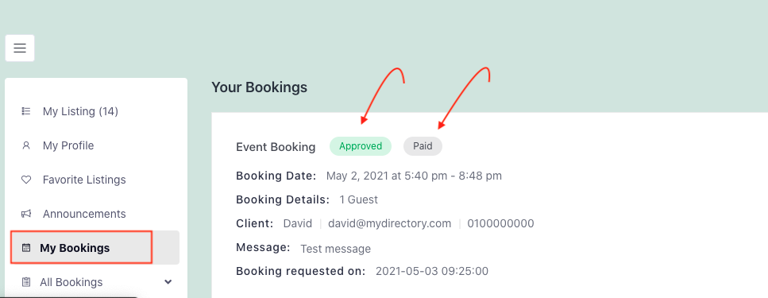Open Favorite Listings in the sidebar

pos(84,180)
